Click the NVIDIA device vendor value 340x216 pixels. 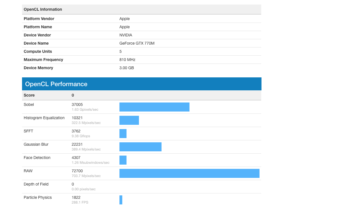(x=126, y=35)
